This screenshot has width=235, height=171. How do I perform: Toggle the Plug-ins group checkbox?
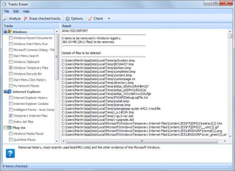(5, 128)
